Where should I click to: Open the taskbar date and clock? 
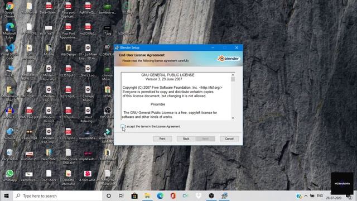tap(334, 198)
